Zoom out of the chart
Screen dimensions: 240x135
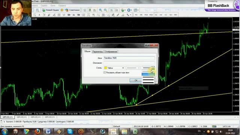(105, 10)
